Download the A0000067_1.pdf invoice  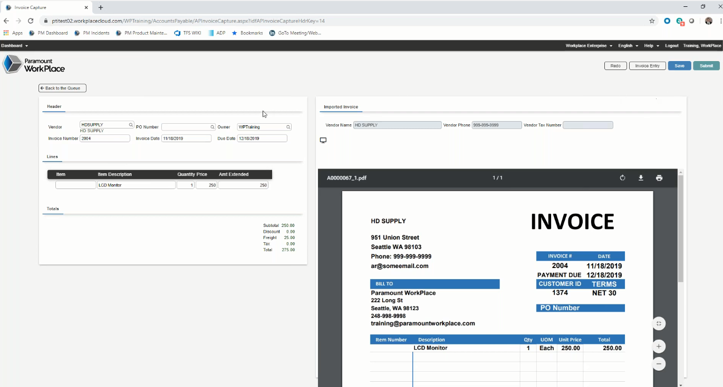[641, 177]
